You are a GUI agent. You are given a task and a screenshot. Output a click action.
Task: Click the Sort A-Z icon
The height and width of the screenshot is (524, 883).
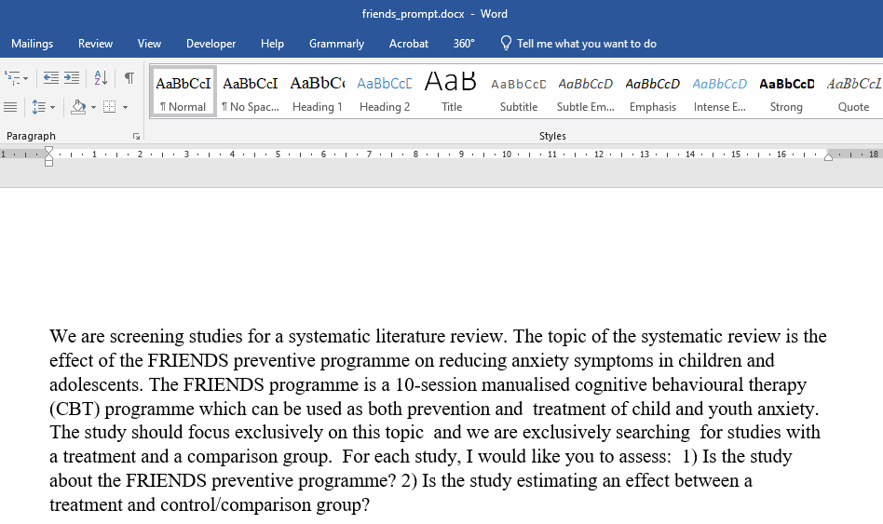[x=101, y=77]
